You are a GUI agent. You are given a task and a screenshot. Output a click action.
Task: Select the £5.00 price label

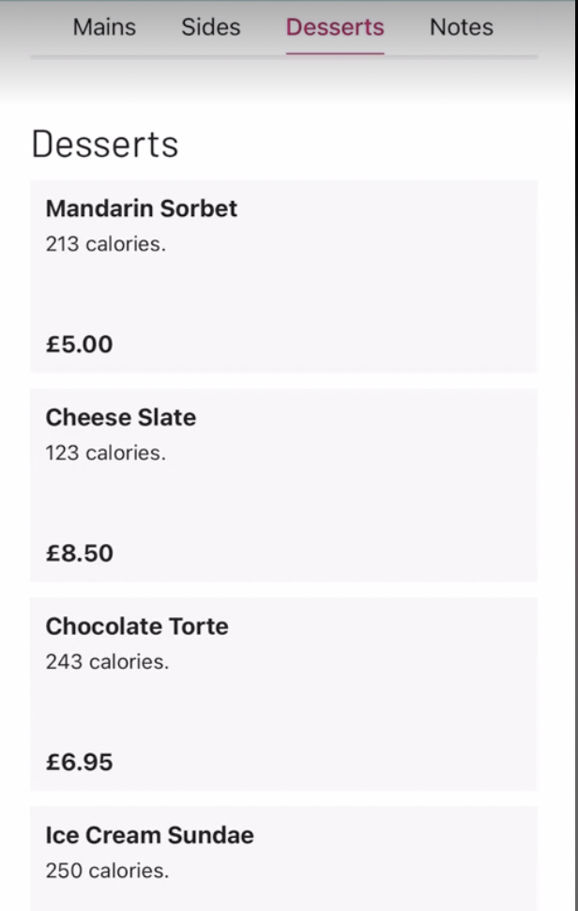tap(80, 344)
